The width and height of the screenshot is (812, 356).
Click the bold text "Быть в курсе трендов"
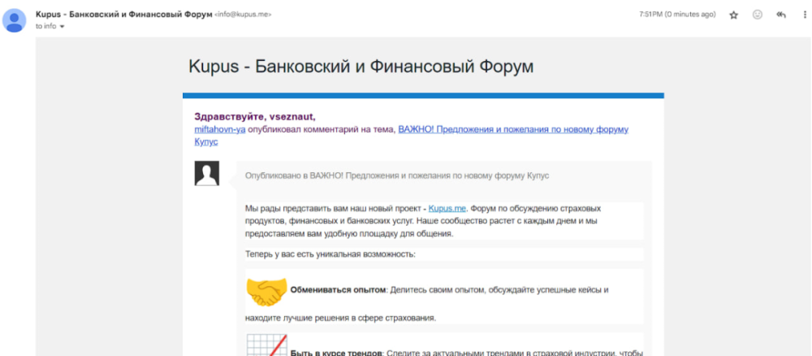point(336,354)
